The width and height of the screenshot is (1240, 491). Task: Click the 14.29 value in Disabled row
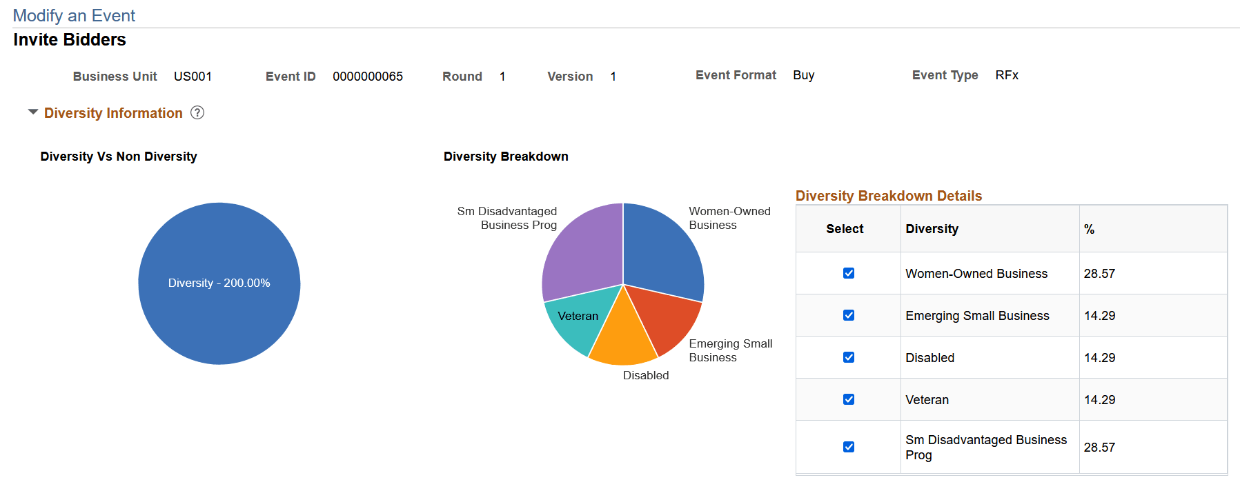tap(1099, 358)
